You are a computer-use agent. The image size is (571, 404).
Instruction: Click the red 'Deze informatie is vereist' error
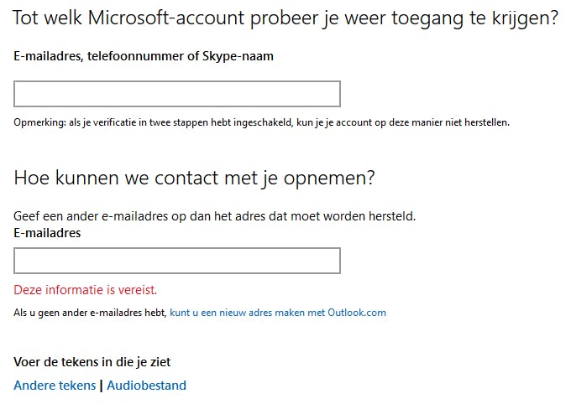(x=85, y=290)
